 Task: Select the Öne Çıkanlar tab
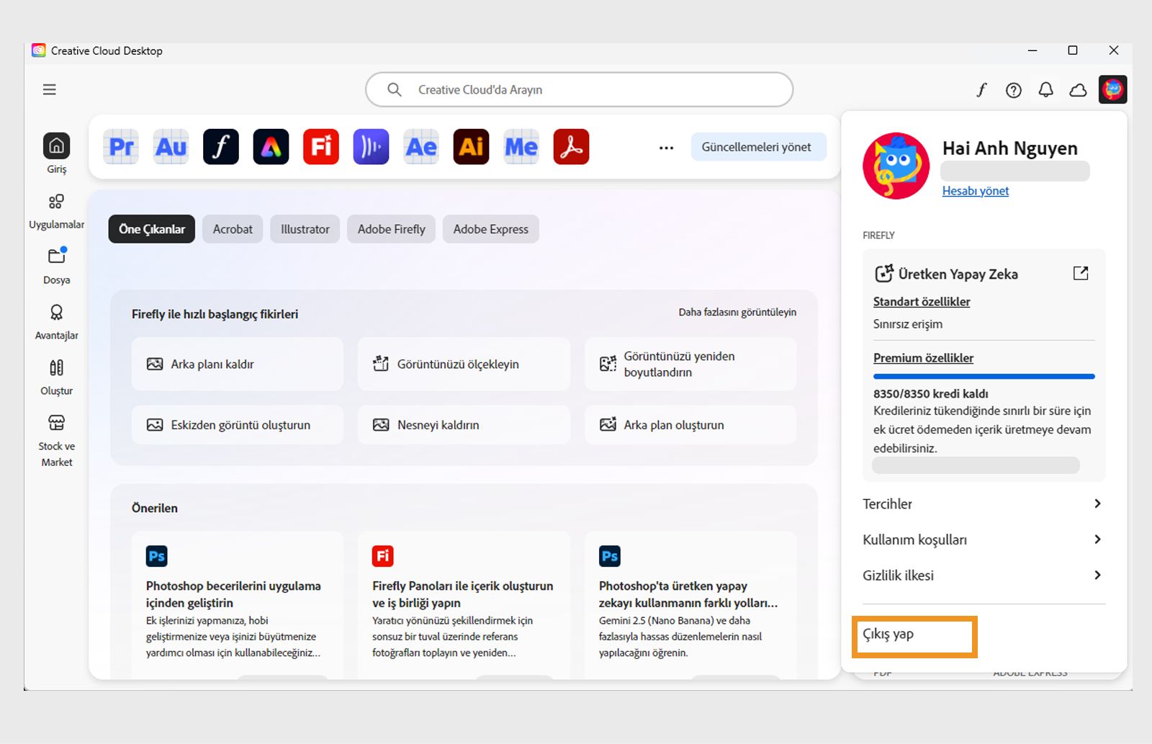tap(152, 229)
